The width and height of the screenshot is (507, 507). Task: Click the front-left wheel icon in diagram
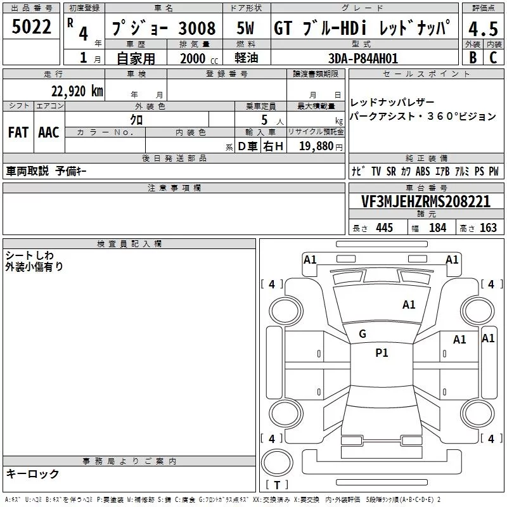coord(286,311)
